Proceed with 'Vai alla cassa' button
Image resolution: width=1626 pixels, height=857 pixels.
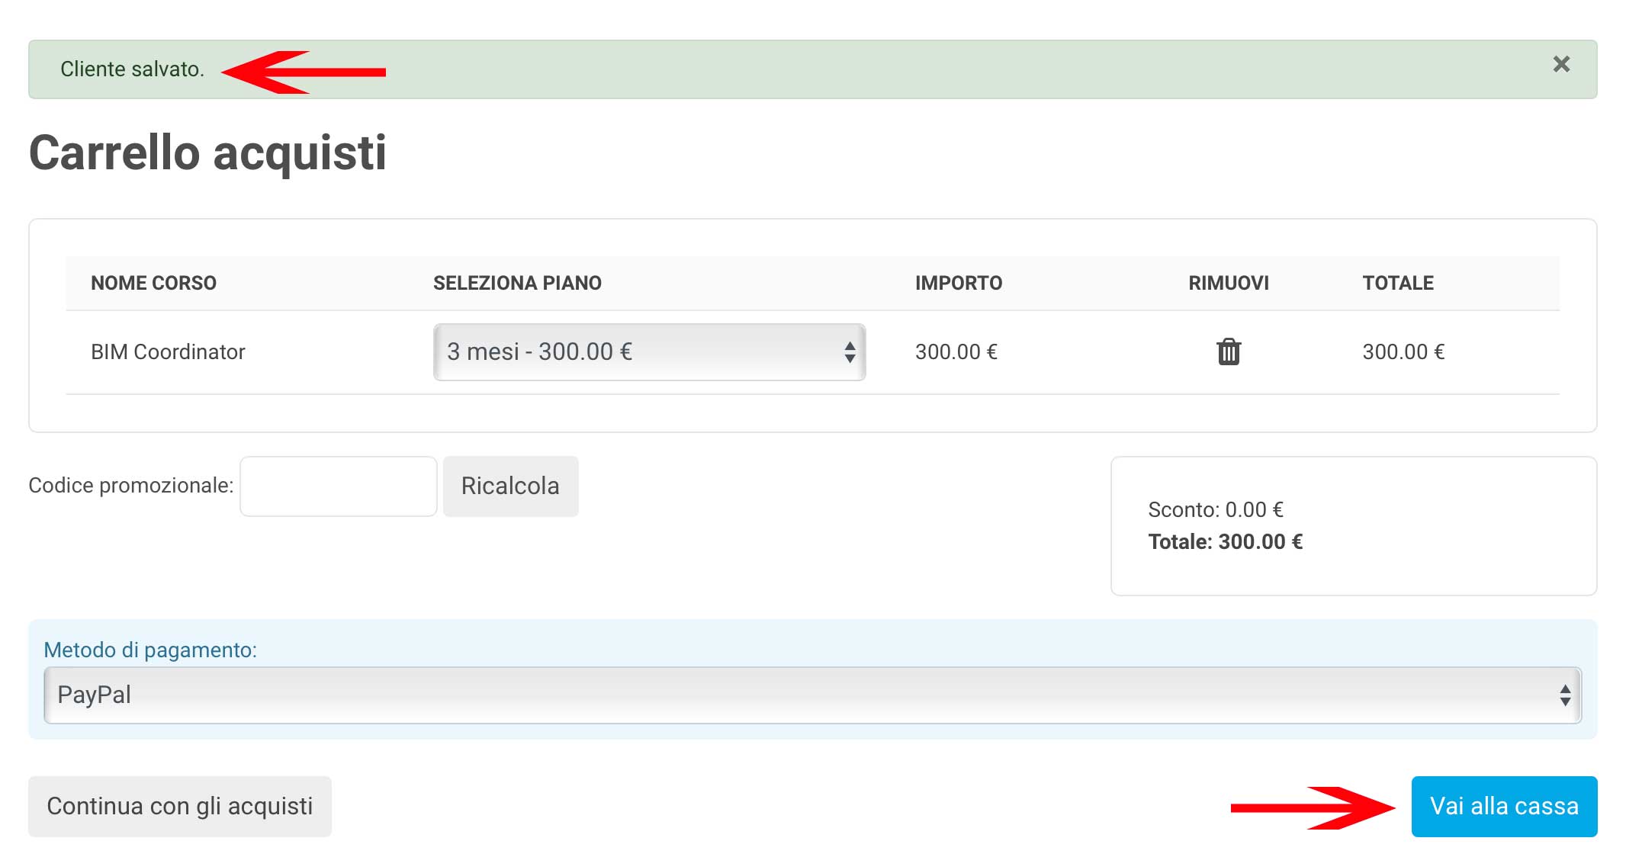pyautogui.click(x=1504, y=807)
